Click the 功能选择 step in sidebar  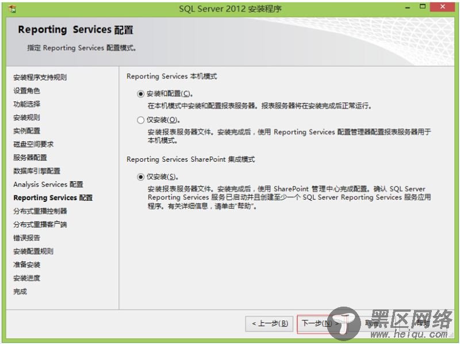click(x=26, y=104)
